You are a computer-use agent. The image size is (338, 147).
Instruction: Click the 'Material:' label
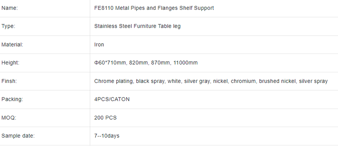point(12,45)
